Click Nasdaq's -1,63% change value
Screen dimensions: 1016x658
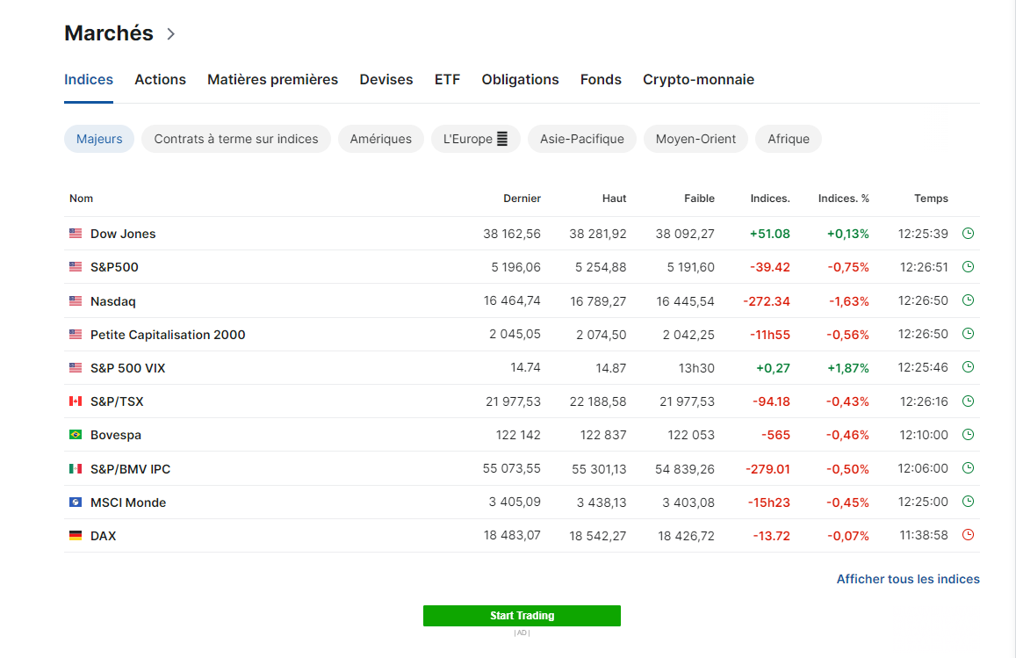click(849, 301)
